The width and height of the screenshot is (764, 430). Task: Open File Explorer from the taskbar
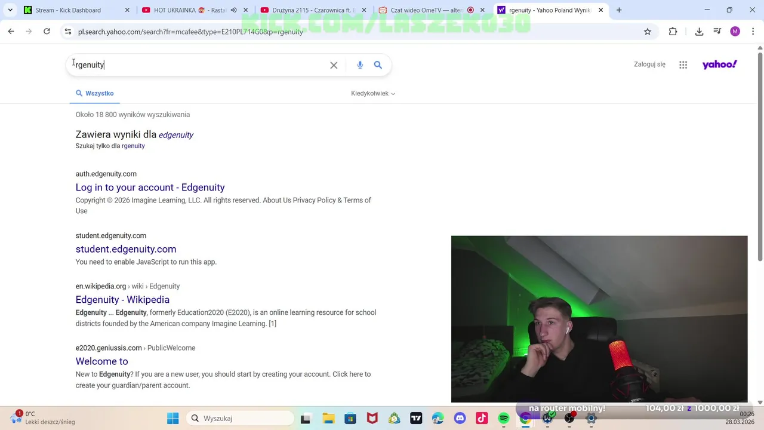point(328,419)
